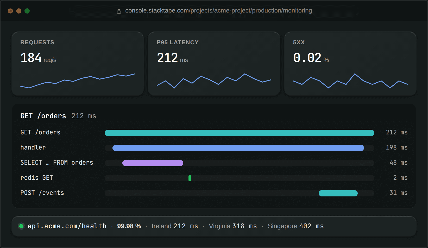Click the green health status dot
This screenshot has height=248, width=428.
click(21, 226)
